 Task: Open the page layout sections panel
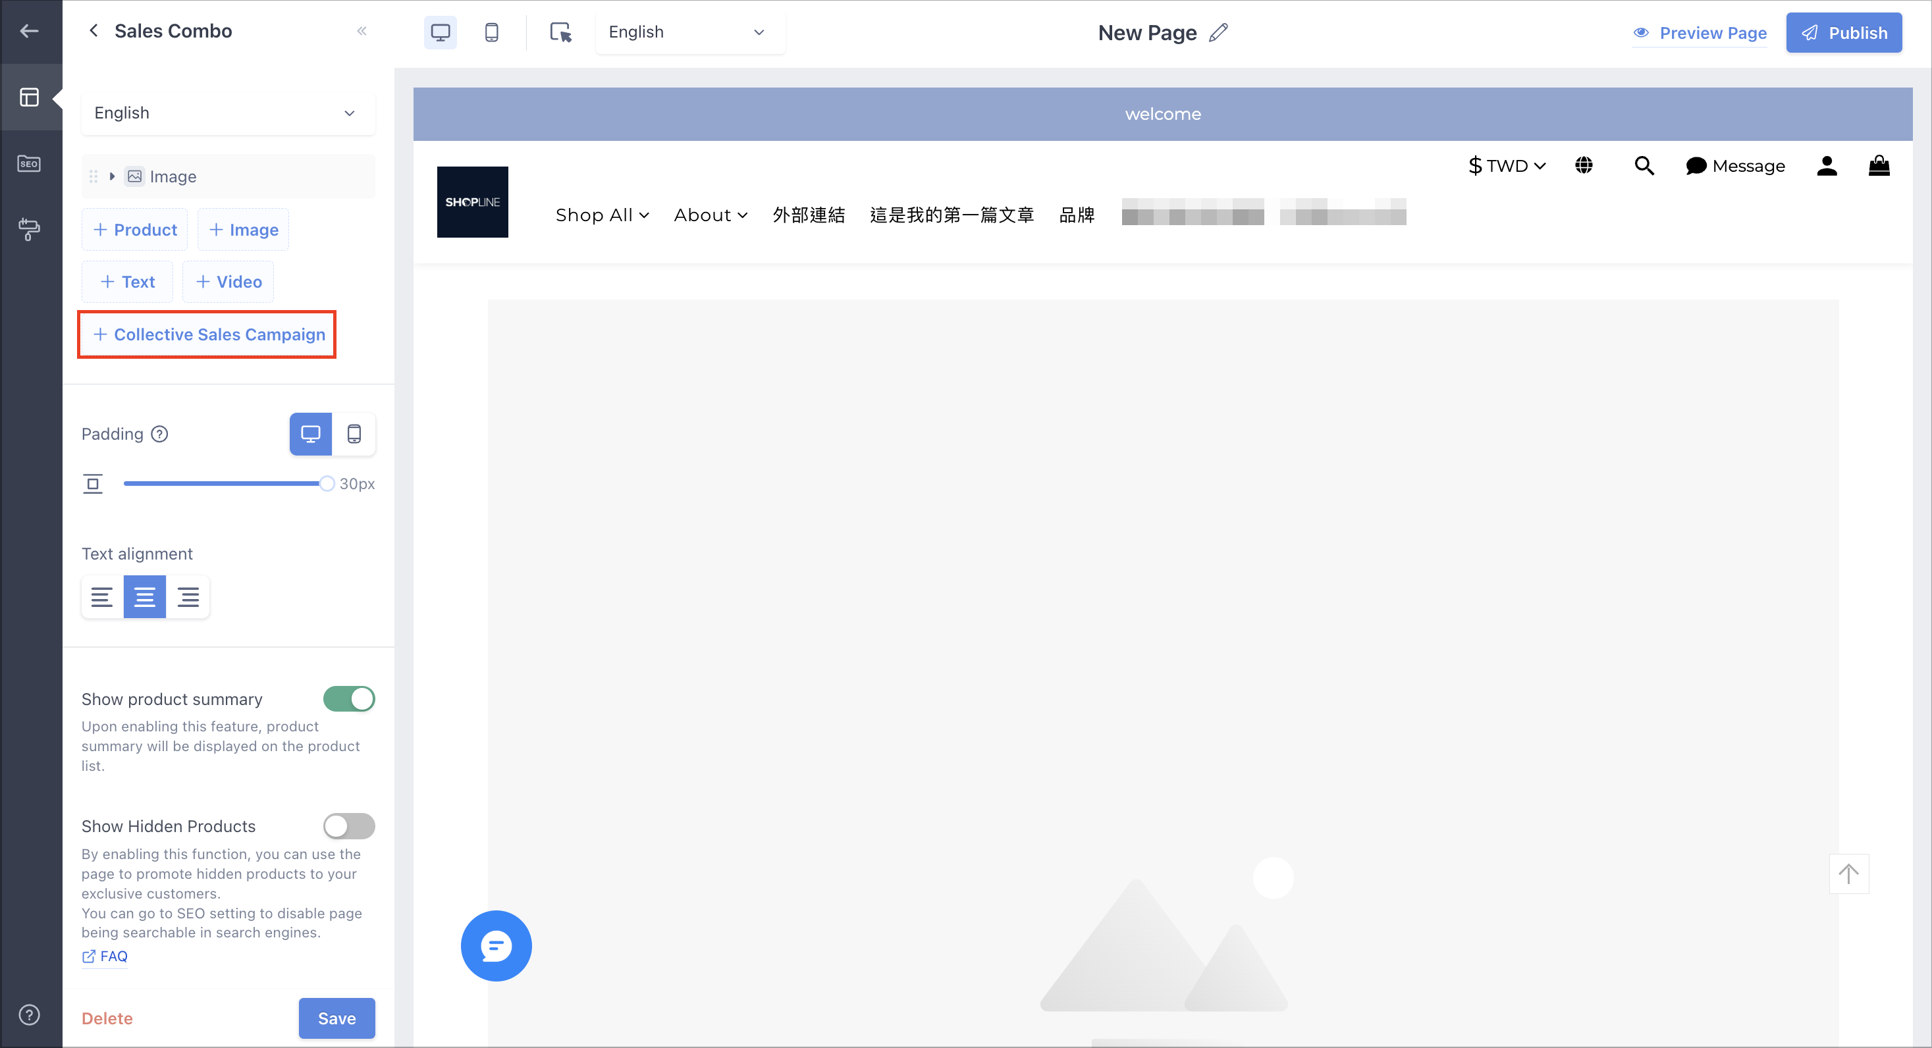pyautogui.click(x=29, y=97)
